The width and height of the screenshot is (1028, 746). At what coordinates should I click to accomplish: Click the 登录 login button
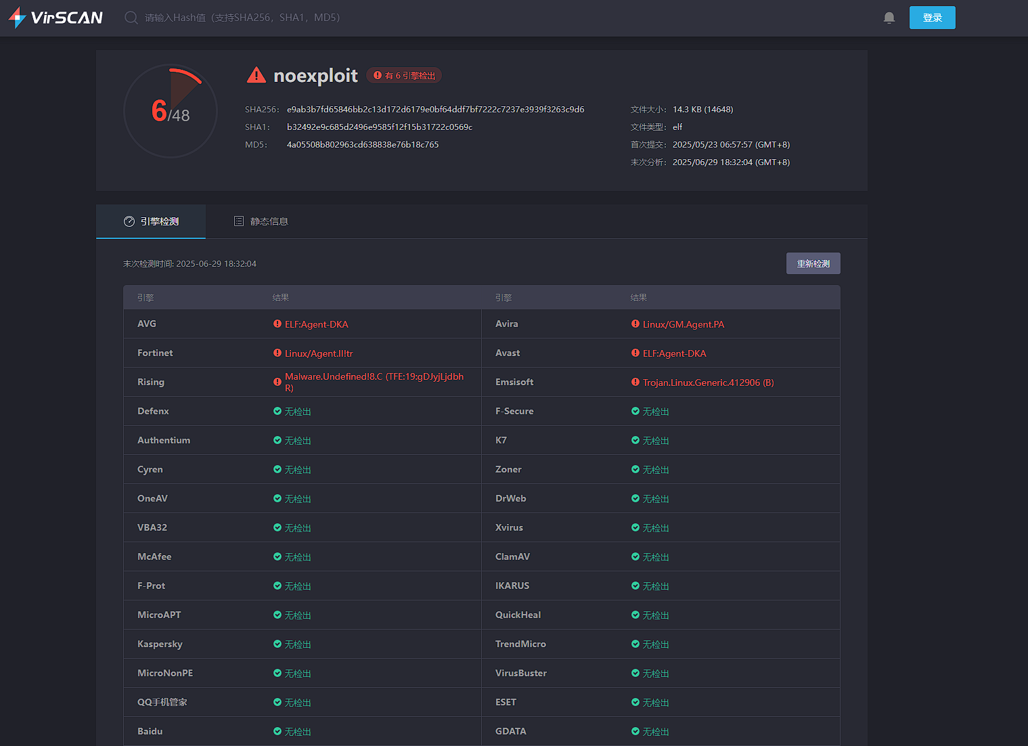(x=933, y=18)
